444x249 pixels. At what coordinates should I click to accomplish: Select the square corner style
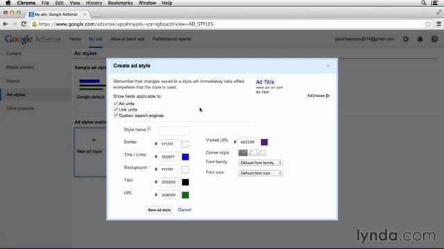click(243, 153)
